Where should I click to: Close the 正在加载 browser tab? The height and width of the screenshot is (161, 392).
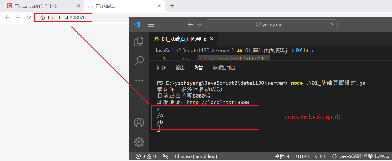coord(159,6)
